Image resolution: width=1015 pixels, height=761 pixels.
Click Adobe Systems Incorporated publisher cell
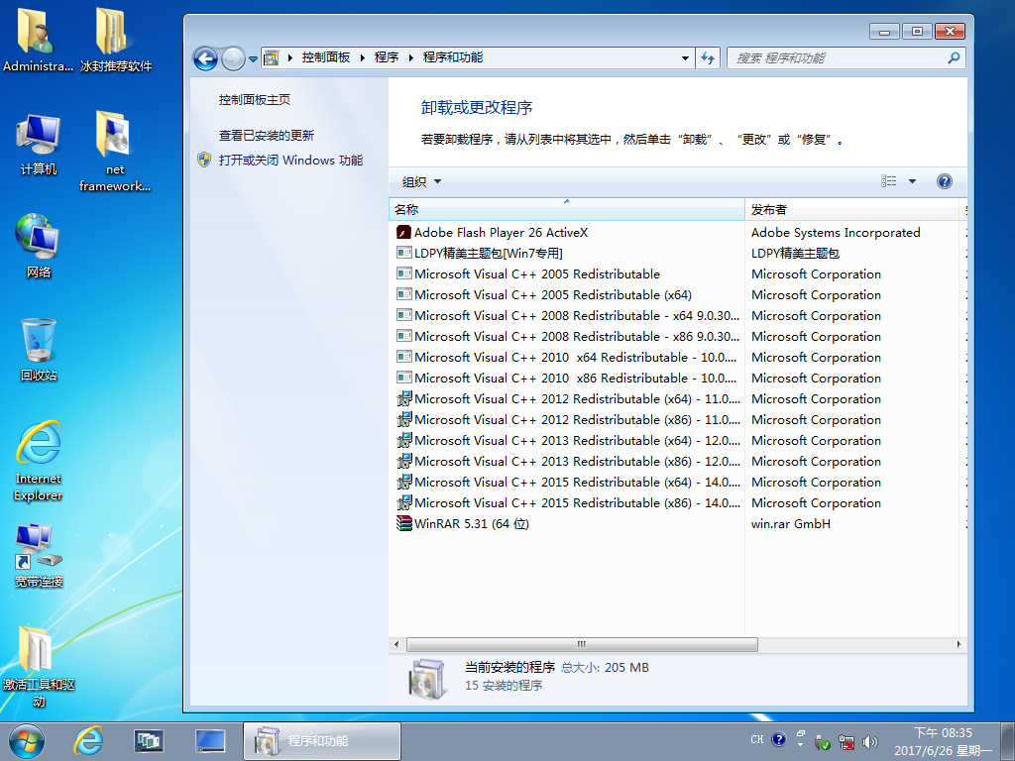[835, 232]
